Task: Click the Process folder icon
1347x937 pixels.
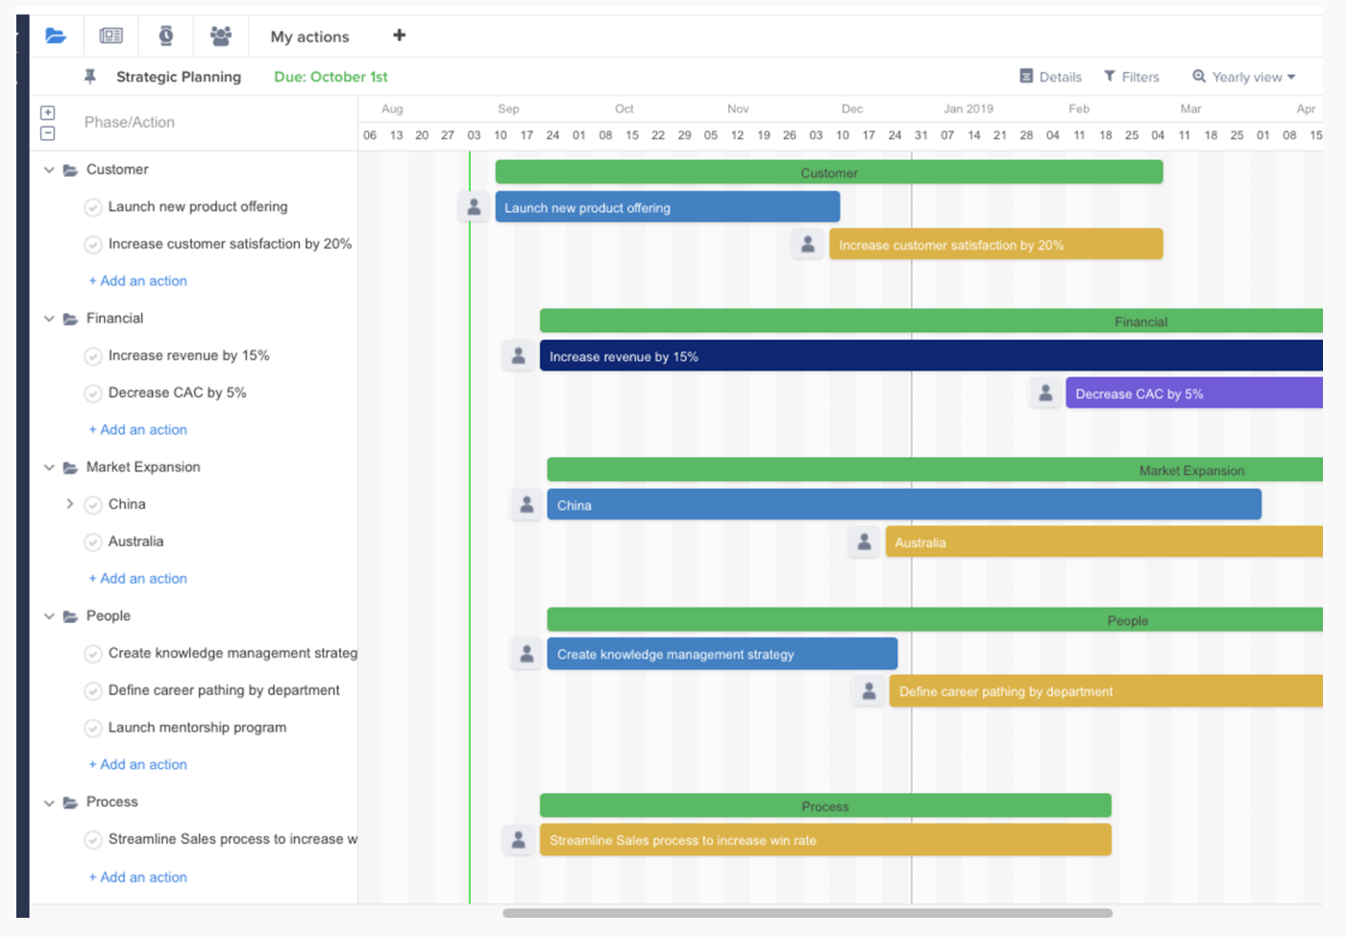Action: [x=70, y=803]
